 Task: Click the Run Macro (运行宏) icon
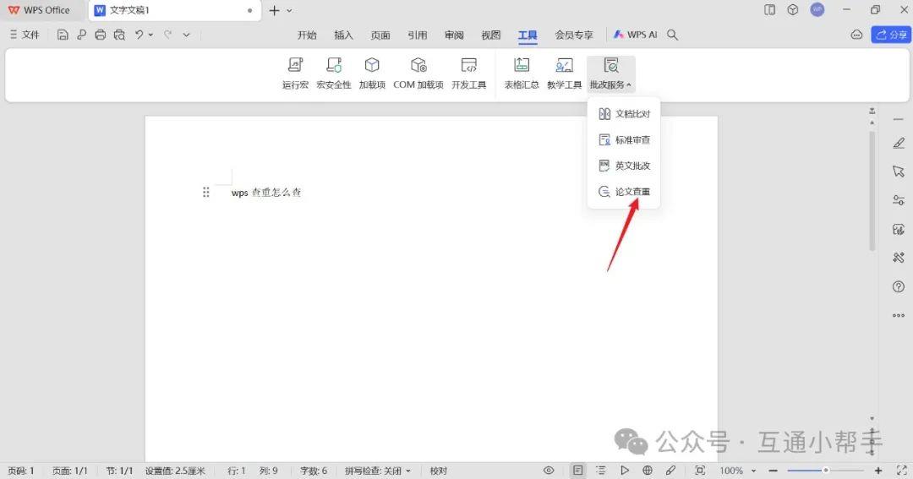click(x=295, y=73)
